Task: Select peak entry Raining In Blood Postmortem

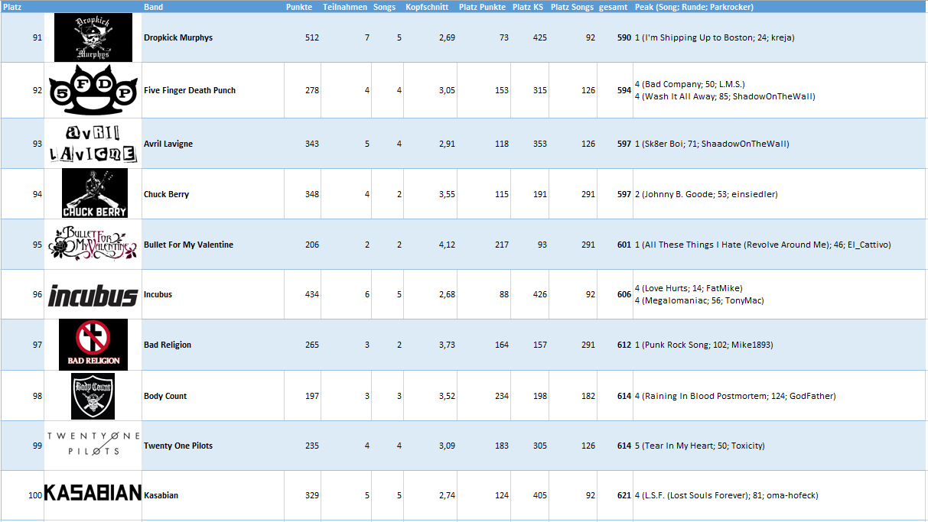Action: coord(735,396)
